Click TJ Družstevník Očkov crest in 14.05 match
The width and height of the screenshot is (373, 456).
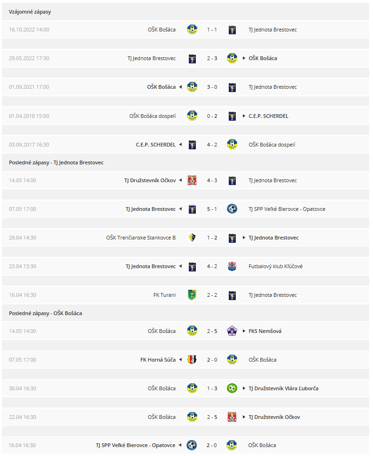coord(192,180)
